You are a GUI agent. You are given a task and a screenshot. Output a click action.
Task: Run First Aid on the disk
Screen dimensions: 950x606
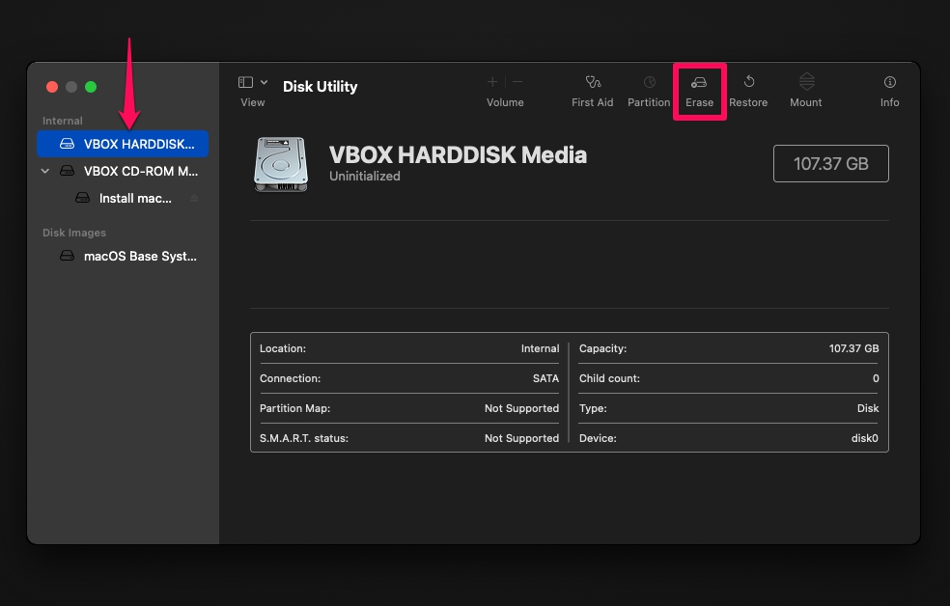(593, 82)
